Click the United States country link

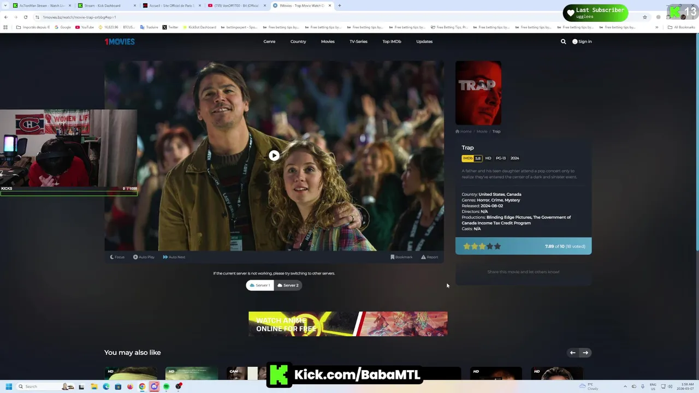pyautogui.click(x=491, y=194)
